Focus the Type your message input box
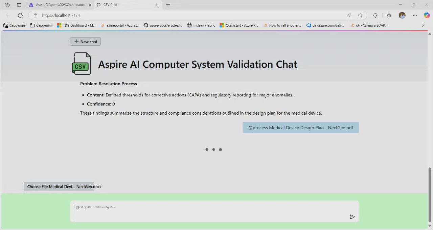The image size is (433, 230). (210, 207)
